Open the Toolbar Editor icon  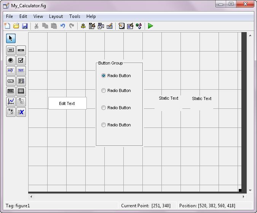pyautogui.click(x=110, y=26)
